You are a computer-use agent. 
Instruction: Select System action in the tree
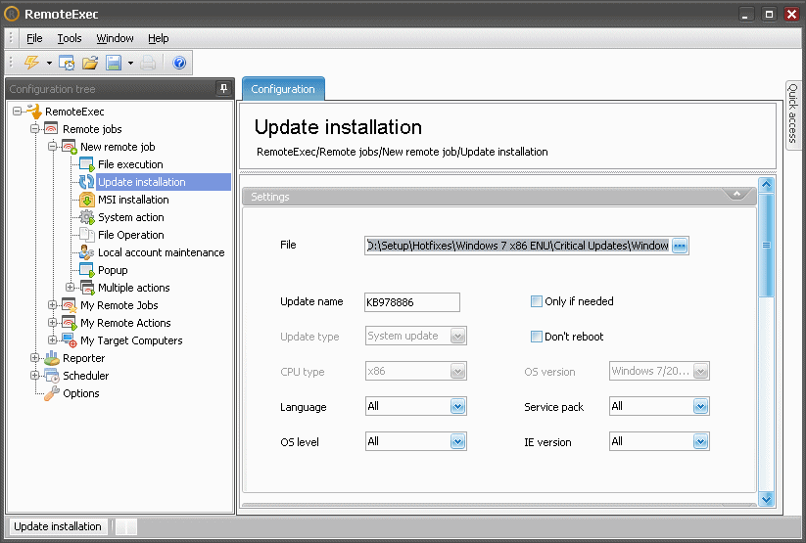pos(131,217)
